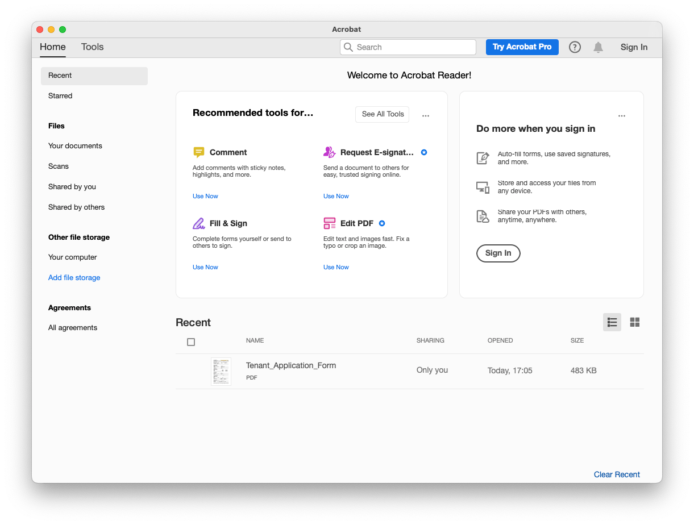Click the 'Only you' sharing cell
This screenshot has width=694, height=525.
tap(432, 370)
